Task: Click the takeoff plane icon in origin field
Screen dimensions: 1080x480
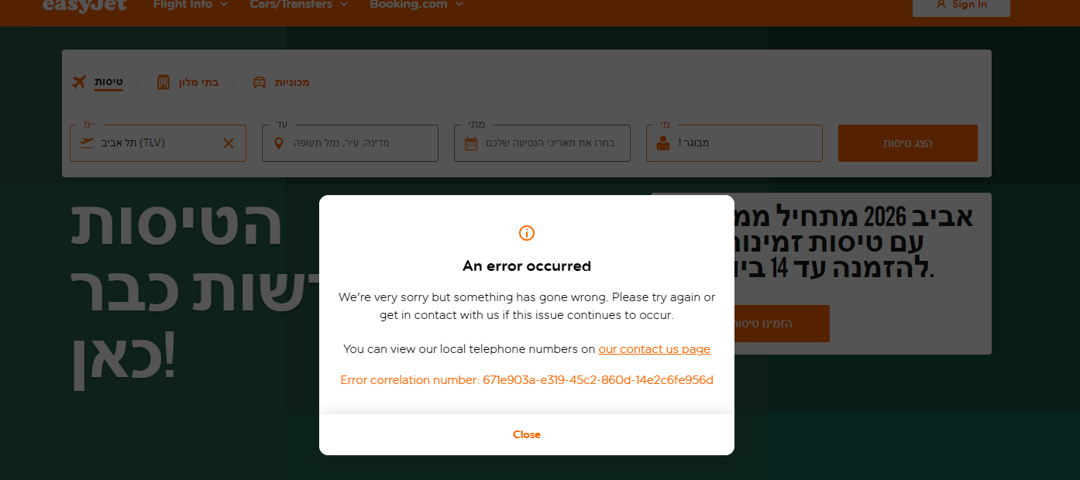Action: [x=87, y=143]
